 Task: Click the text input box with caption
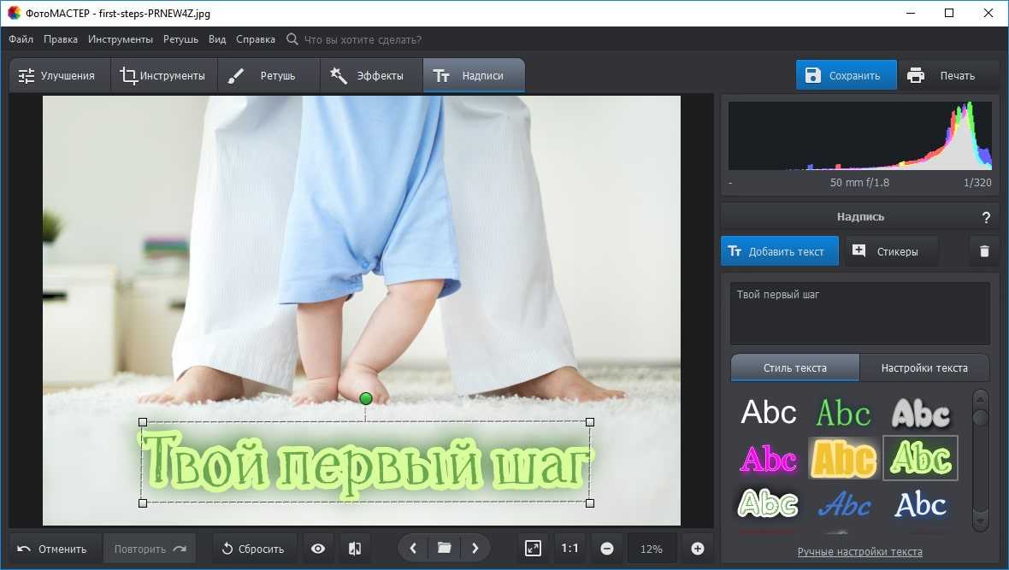(859, 313)
